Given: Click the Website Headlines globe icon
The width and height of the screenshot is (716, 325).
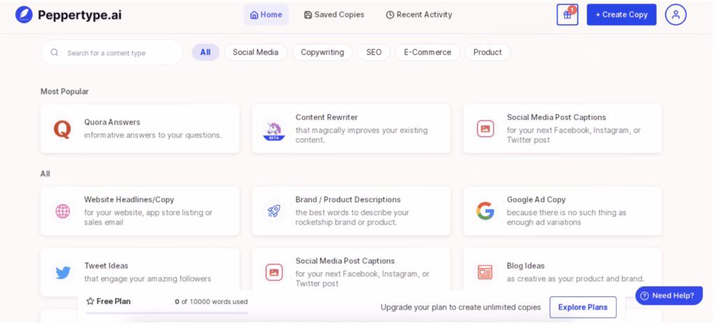Looking at the screenshot, I should [63, 211].
